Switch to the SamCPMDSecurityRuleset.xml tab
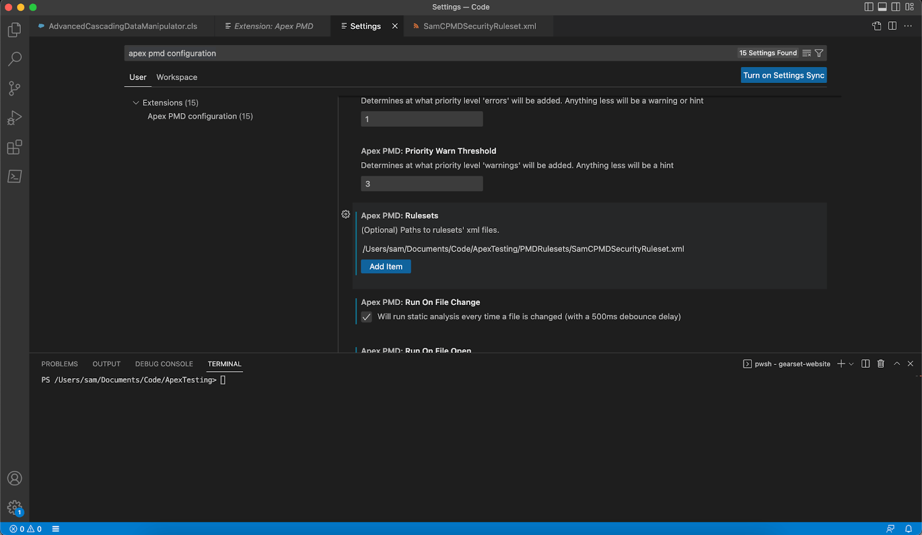The height and width of the screenshot is (535, 922). pos(478,26)
